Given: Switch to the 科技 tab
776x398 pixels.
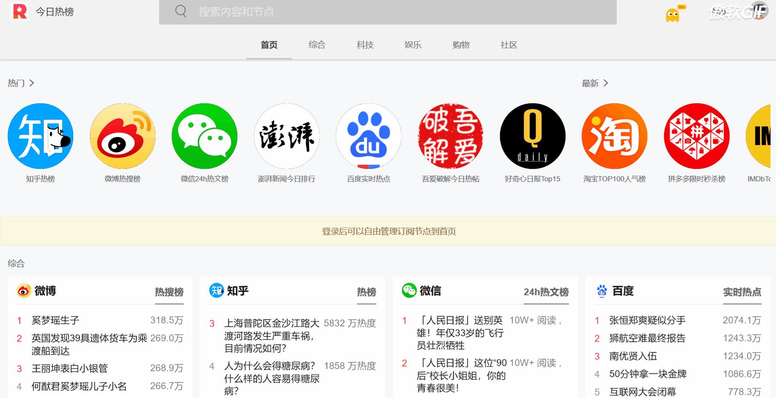Looking at the screenshot, I should point(364,45).
